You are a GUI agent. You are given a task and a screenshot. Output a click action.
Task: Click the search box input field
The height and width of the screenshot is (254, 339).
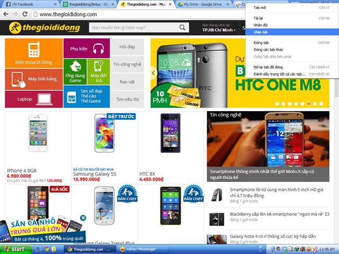coord(134,28)
